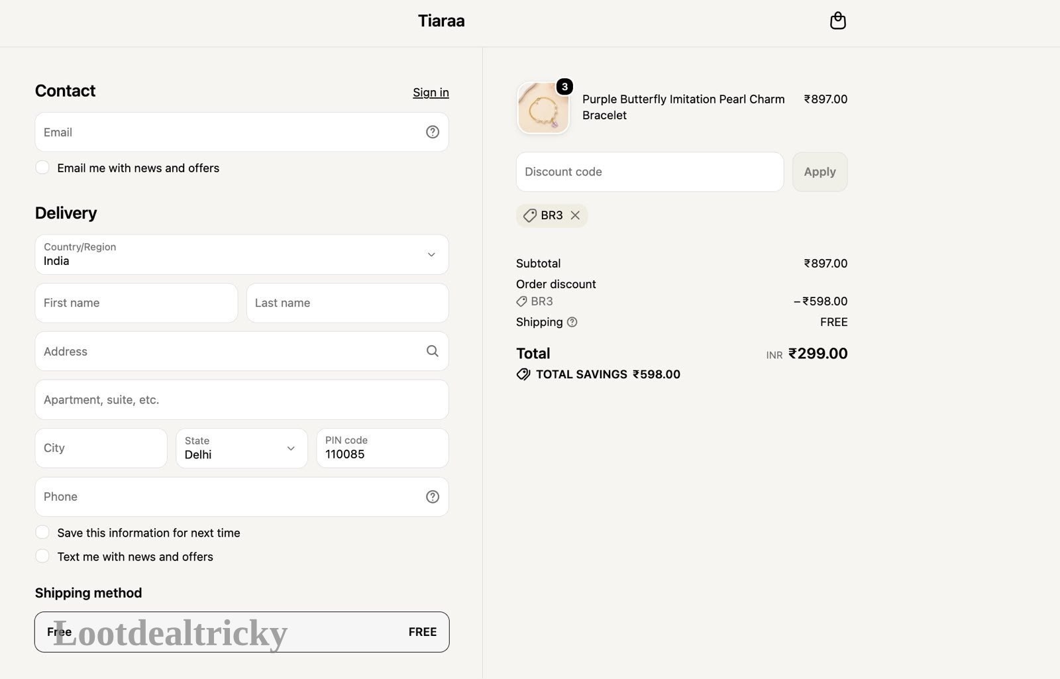Click the Purple Butterfly Imitation Pearl Charm Bracelet name

(x=683, y=107)
